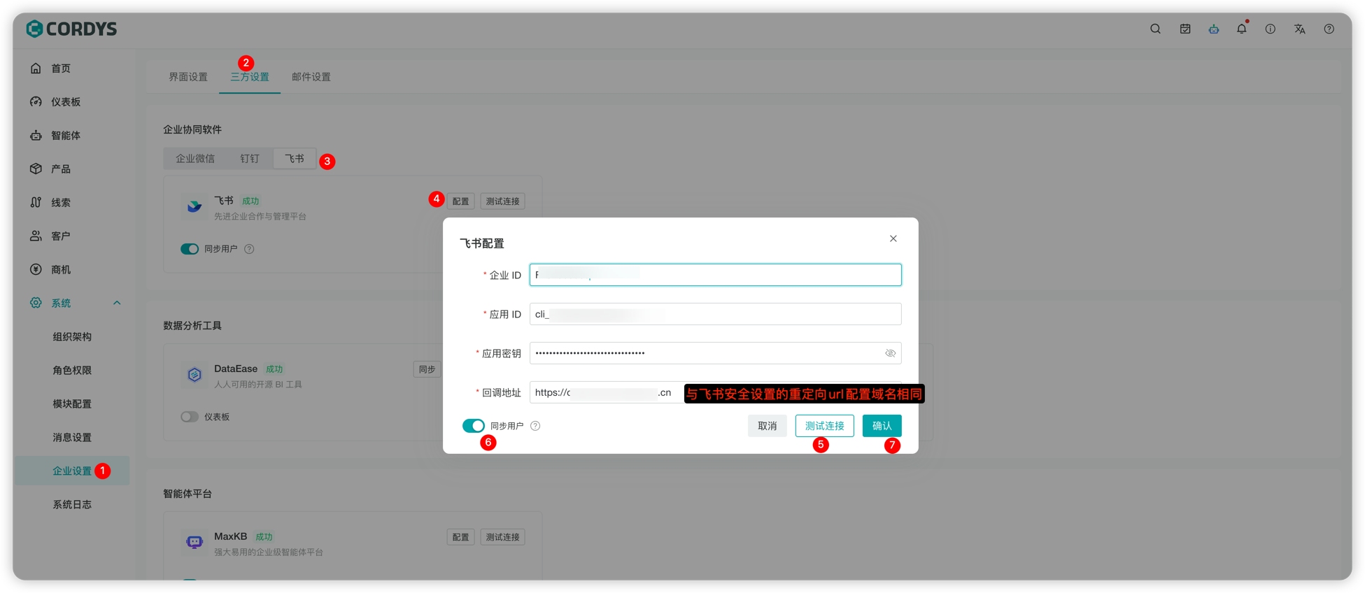Focus the 回调地址 input field
The image size is (1365, 593).
tap(716, 392)
